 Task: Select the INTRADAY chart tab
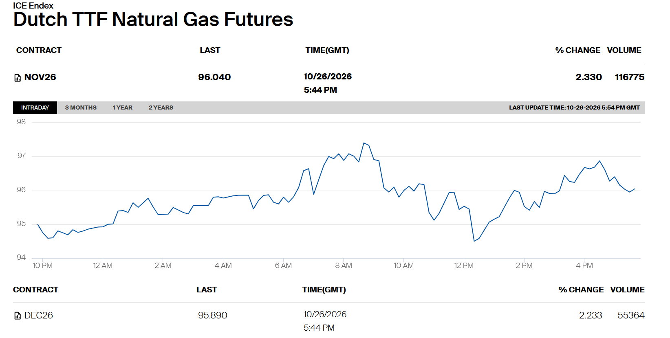click(35, 108)
